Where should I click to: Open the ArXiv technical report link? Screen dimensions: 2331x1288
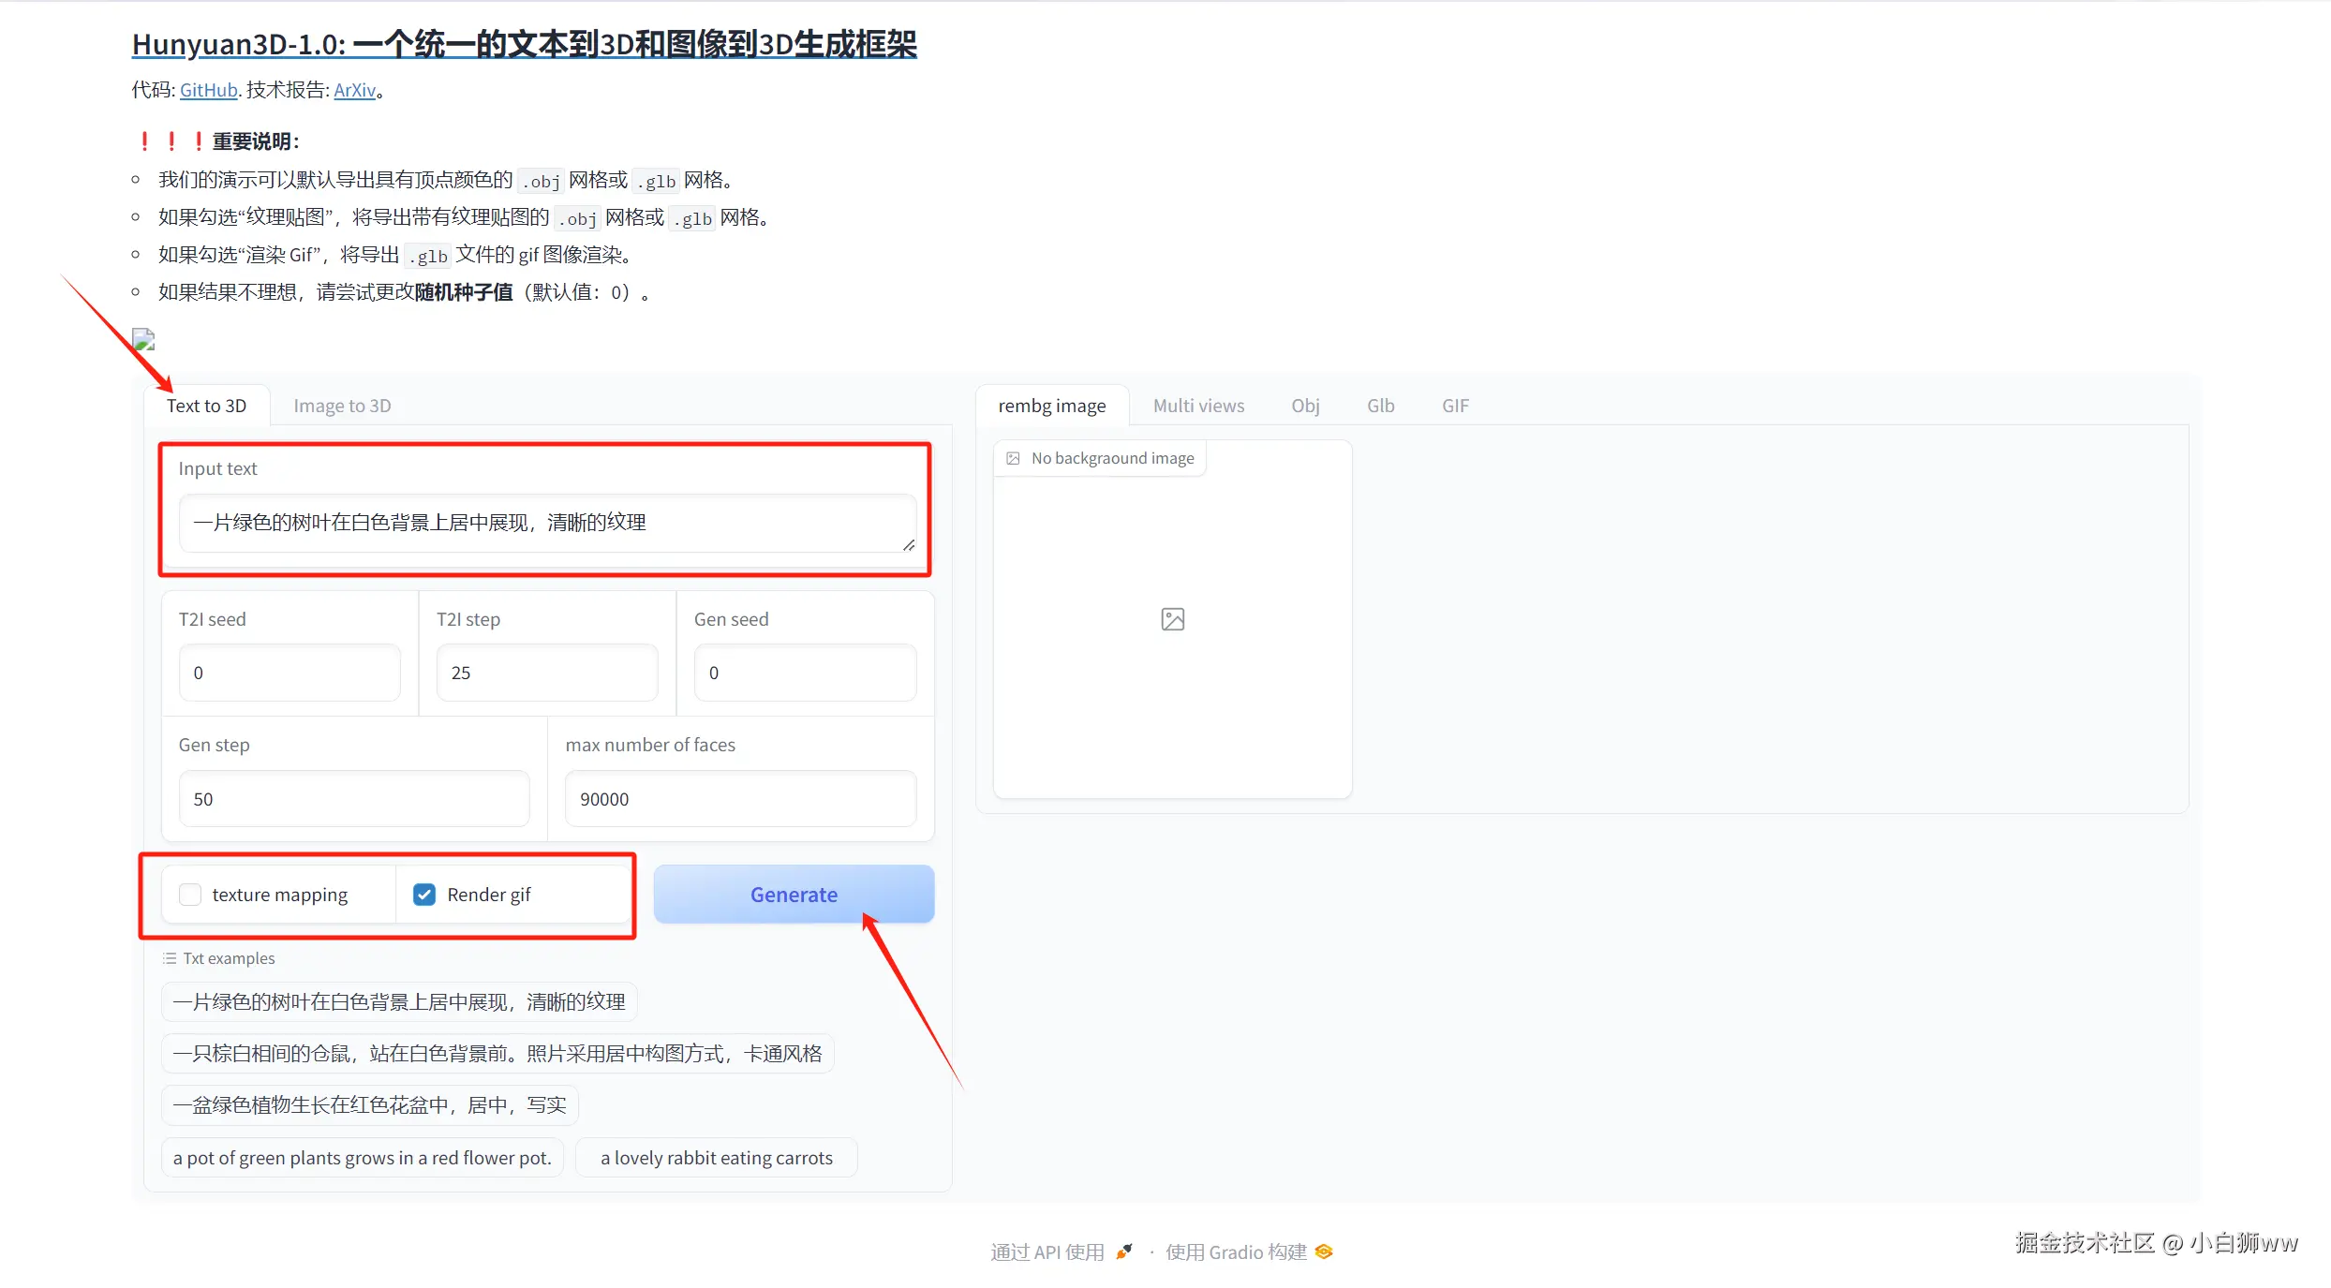click(x=354, y=90)
